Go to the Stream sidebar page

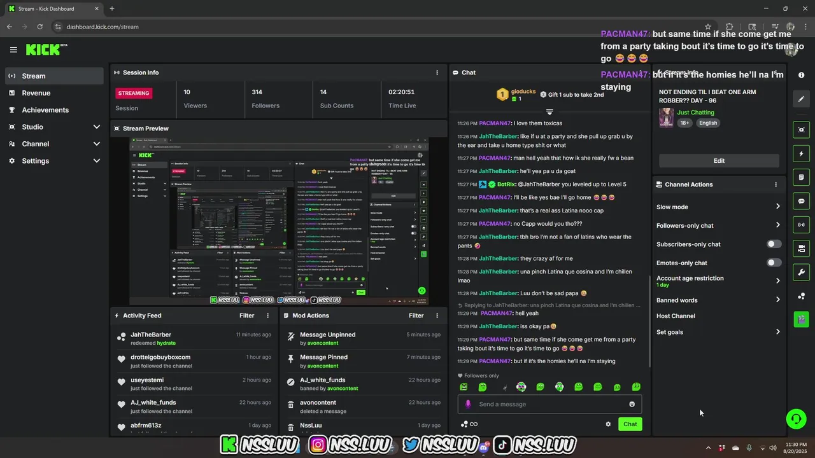point(54,76)
